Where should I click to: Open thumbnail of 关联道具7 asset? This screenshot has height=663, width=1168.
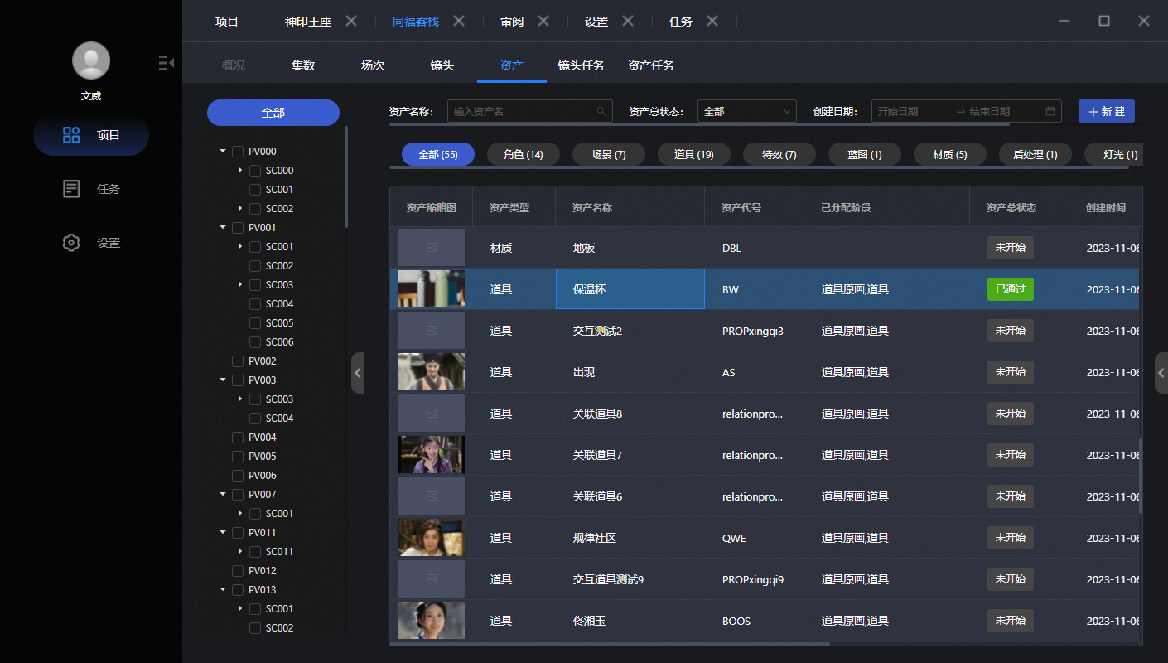(x=432, y=455)
